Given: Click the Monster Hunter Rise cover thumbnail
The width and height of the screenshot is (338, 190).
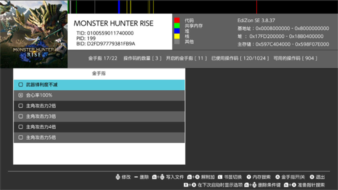Looking at the screenshot, I should coord(34,34).
